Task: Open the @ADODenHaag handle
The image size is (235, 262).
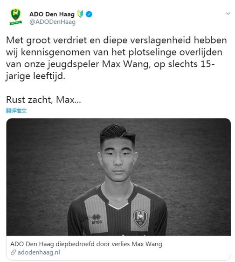Action: [53, 22]
